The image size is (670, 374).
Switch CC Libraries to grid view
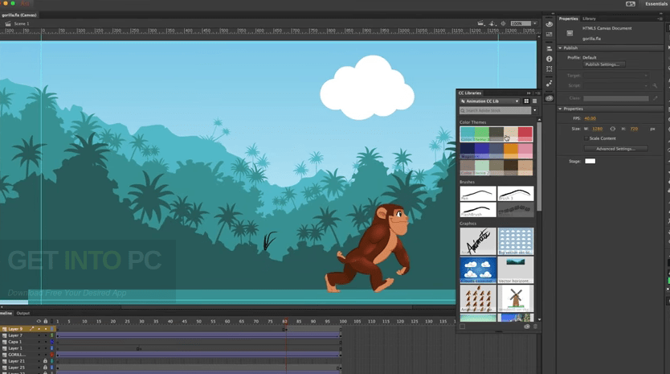[526, 101]
